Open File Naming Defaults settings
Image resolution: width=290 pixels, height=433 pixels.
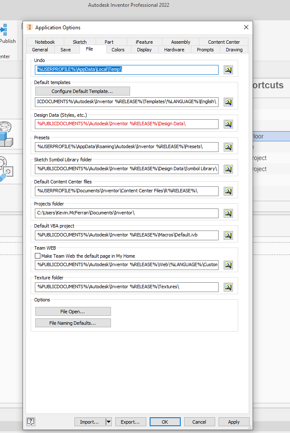pos(73,323)
